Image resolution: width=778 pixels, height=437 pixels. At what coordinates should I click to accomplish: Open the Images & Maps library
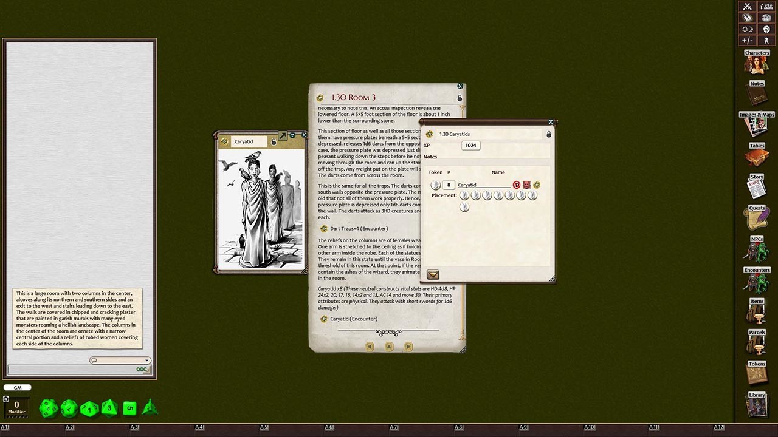[757, 126]
